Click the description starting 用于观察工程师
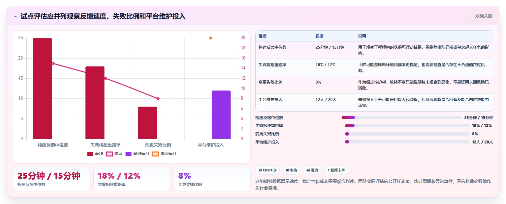This screenshot has width=506, height=204. coord(424,50)
